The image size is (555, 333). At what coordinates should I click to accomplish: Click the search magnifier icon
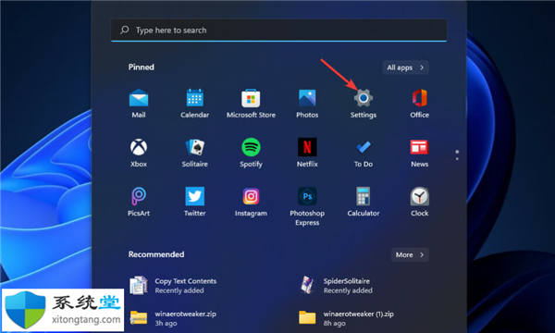coord(125,30)
